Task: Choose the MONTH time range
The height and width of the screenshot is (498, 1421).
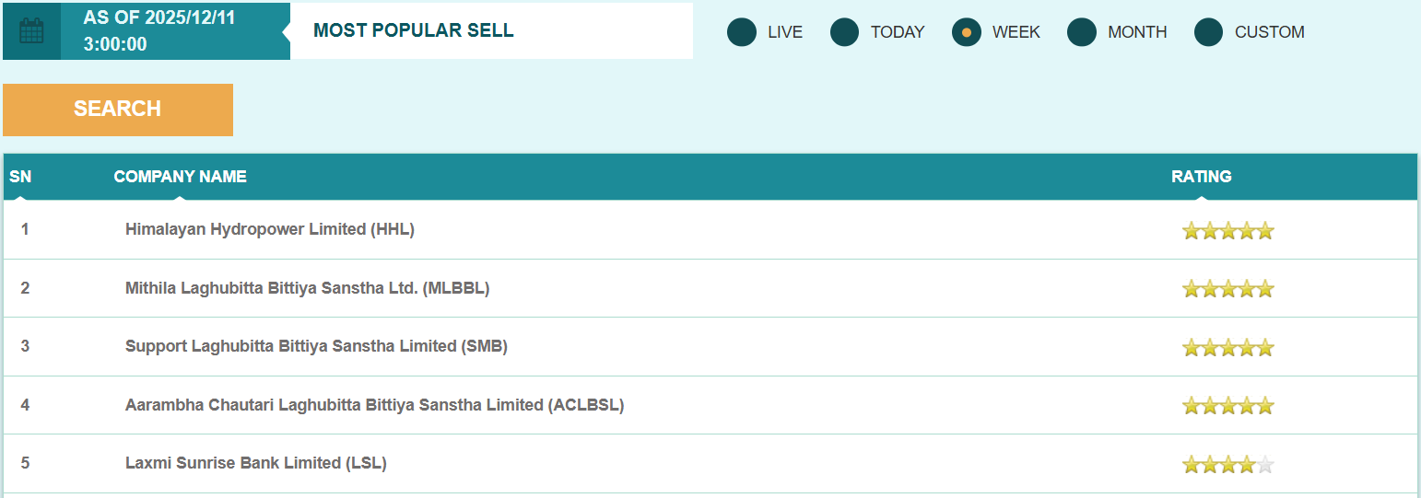Action: 1082,32
